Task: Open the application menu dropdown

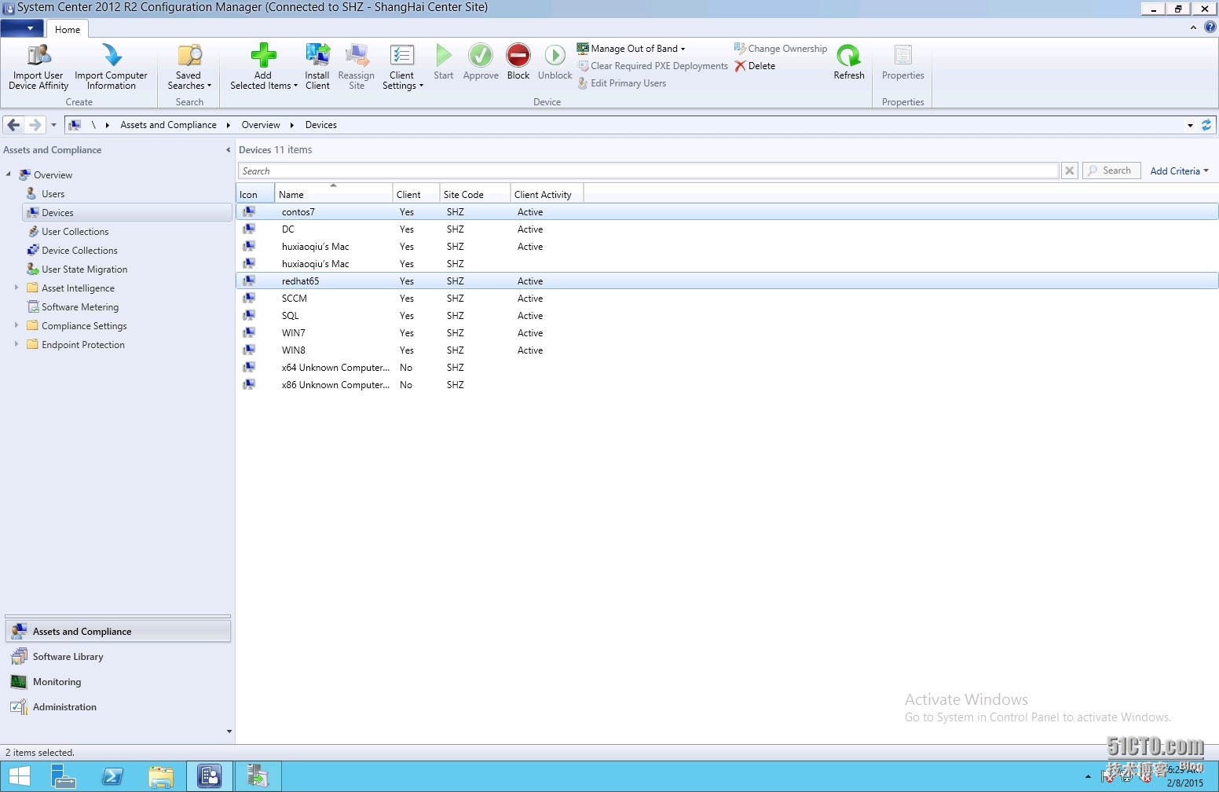Action: click(22, 29)
